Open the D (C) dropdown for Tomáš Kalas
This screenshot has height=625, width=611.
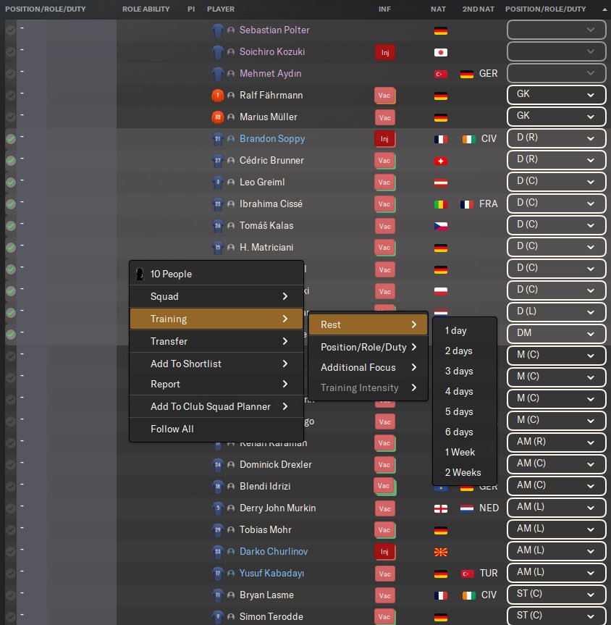(556, 226)
